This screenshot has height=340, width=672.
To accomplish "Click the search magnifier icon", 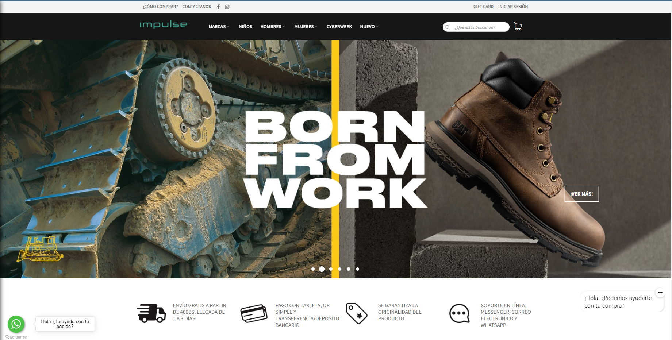I will pyautogui.click(x=448, y=27).
